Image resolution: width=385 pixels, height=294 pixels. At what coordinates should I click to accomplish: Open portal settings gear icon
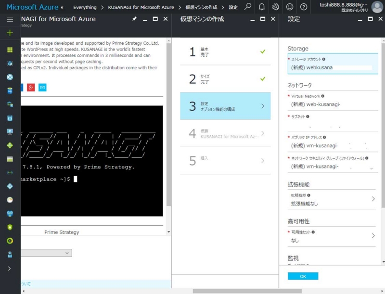pos(276,7)
